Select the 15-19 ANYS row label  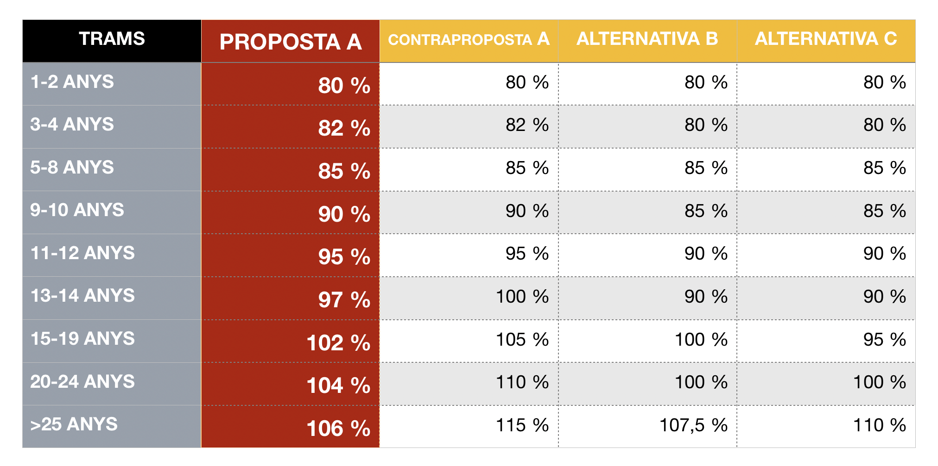[82, 339]
